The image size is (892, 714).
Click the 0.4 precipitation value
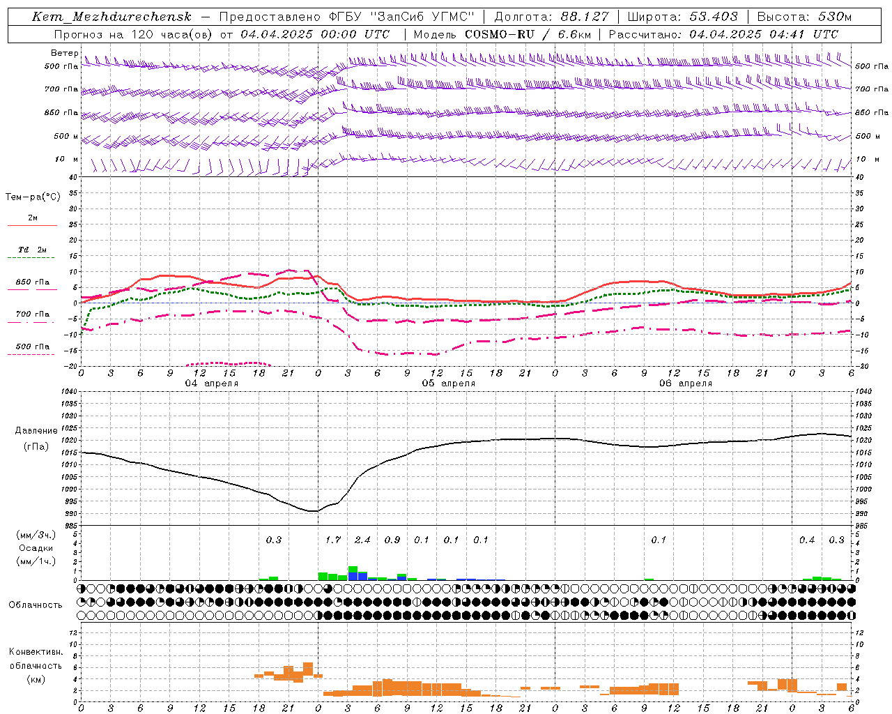click(807, 540)
